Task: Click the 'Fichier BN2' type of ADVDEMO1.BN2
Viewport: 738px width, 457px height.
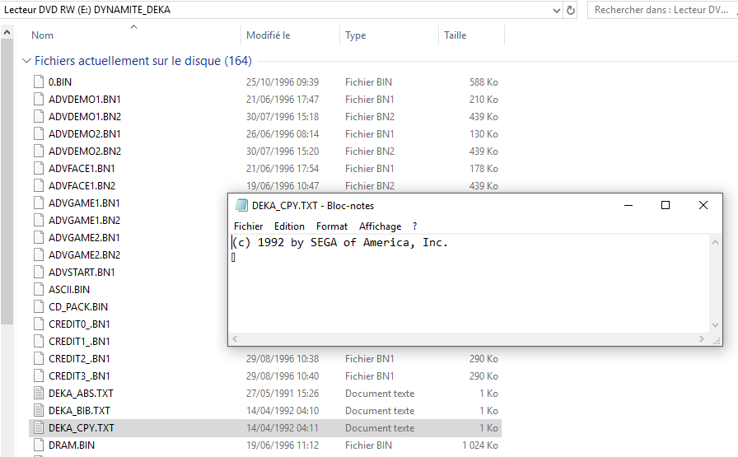Action: coord(370,117)
